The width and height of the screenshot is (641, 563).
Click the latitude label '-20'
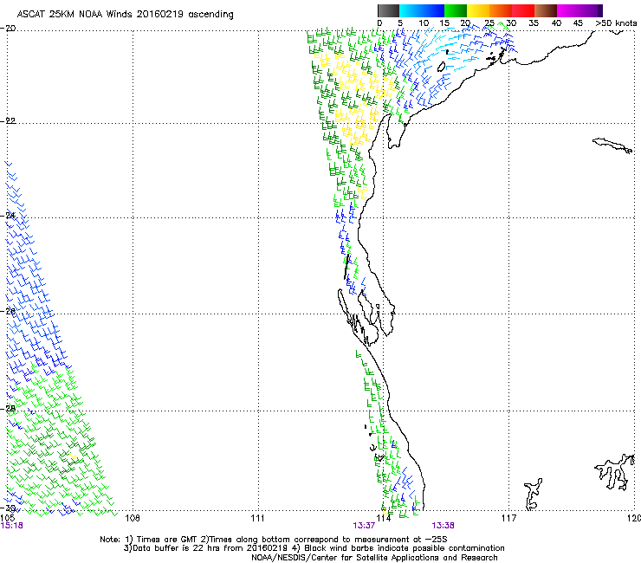tap(8, 28)
